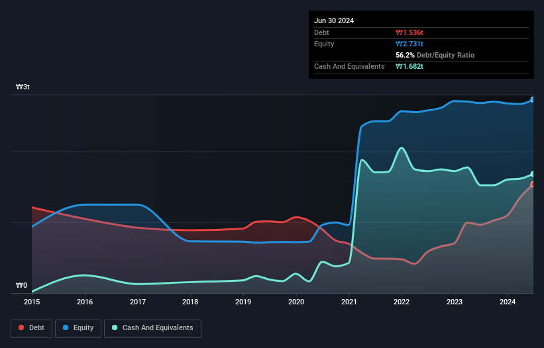Click the teal Cash And Equivalents legend dot

pos(115,327)
